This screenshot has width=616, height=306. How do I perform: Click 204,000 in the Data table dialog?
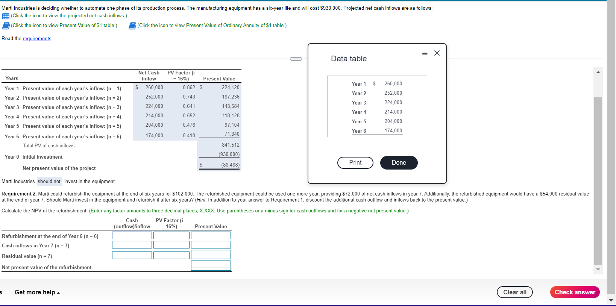click(393, 121)
